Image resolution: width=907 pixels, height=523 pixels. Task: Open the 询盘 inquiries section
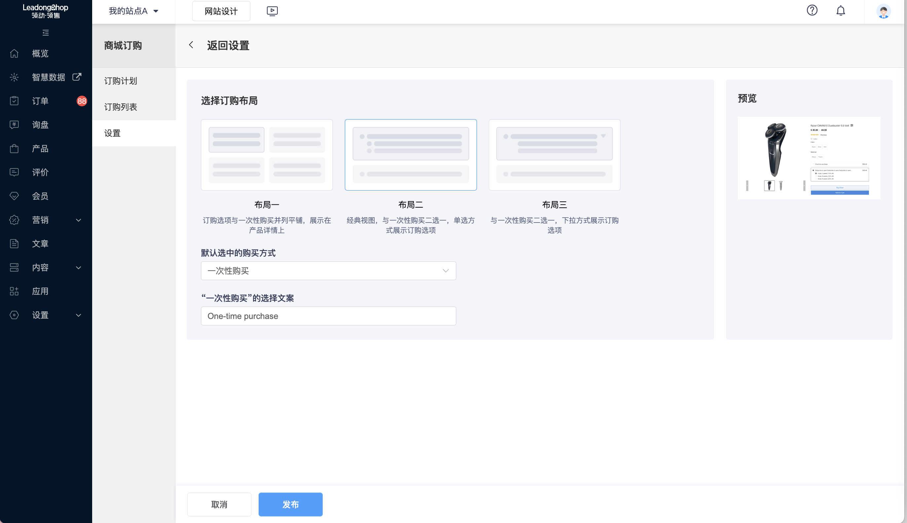tap(40, 125)
